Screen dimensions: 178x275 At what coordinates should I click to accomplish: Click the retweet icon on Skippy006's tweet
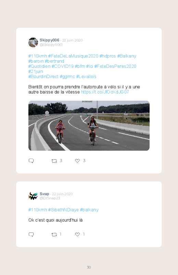[x=54, y=161]
